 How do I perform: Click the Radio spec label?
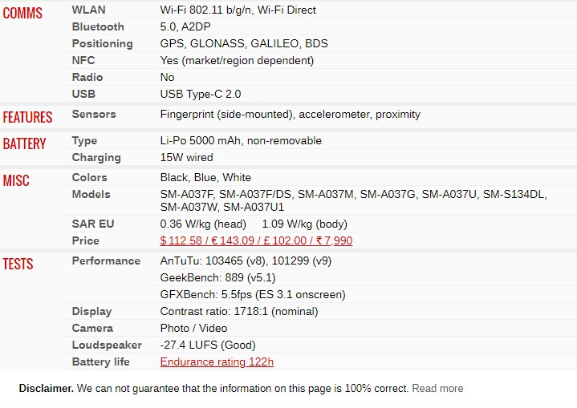coord(87,77)
